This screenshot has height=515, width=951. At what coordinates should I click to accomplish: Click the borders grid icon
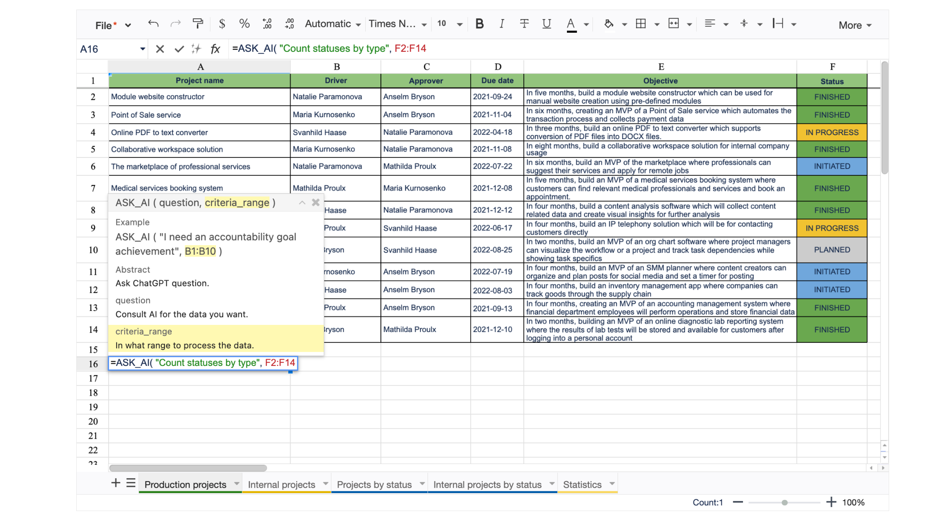[x=641, y=24]
